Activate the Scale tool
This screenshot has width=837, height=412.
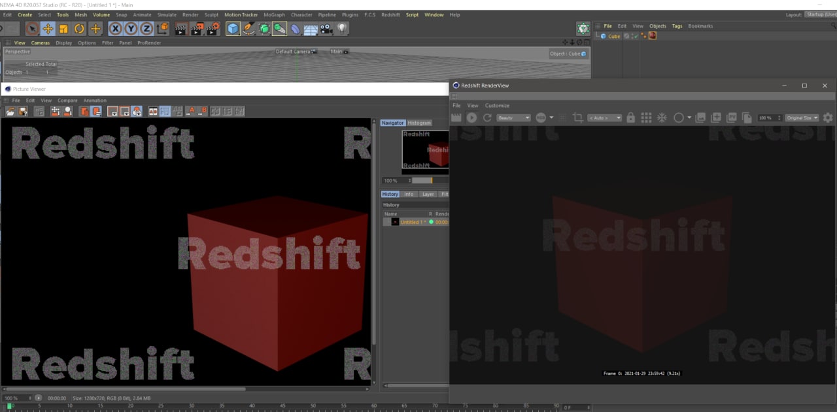(x=63, y=29)
